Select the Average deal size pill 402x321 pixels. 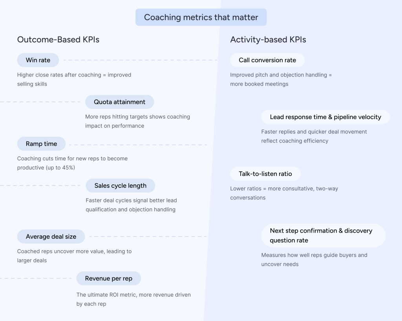click(51, 237)
